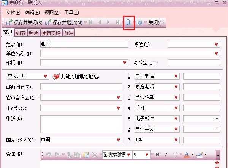Open the 单位传真 type dropdown

coord(176,97)
